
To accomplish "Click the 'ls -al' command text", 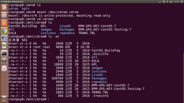I will pyautogui.click(x=54, y=37).
